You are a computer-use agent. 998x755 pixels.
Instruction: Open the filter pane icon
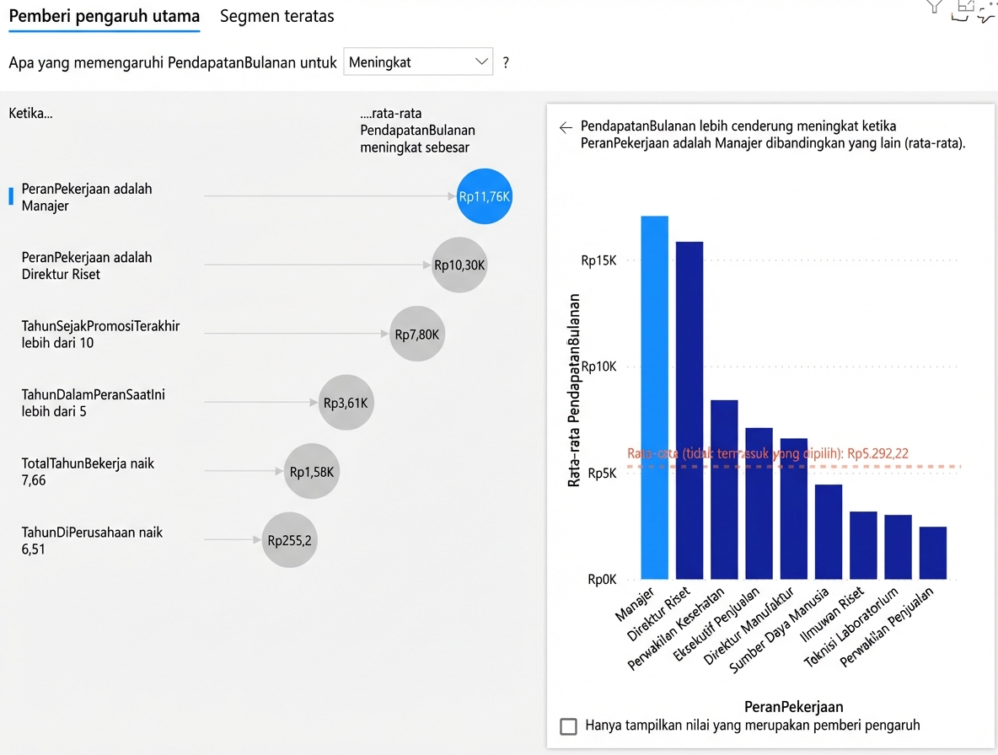932,8
